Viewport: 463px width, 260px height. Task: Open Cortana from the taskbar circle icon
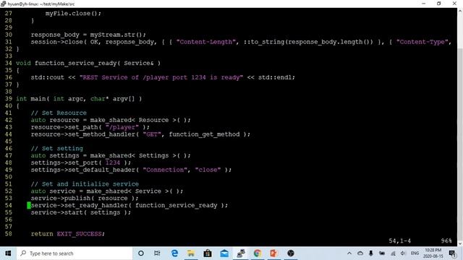click(x=141, y=253)
